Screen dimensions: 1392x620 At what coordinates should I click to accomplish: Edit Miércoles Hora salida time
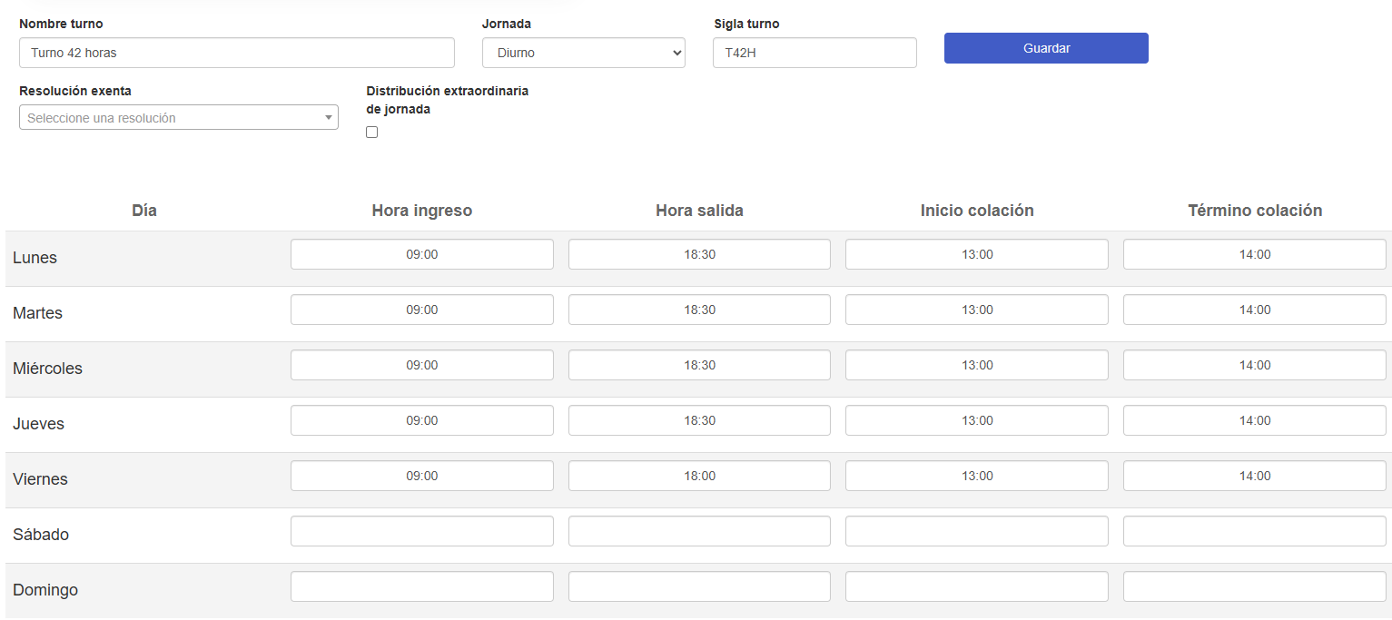tap(699, 366)
